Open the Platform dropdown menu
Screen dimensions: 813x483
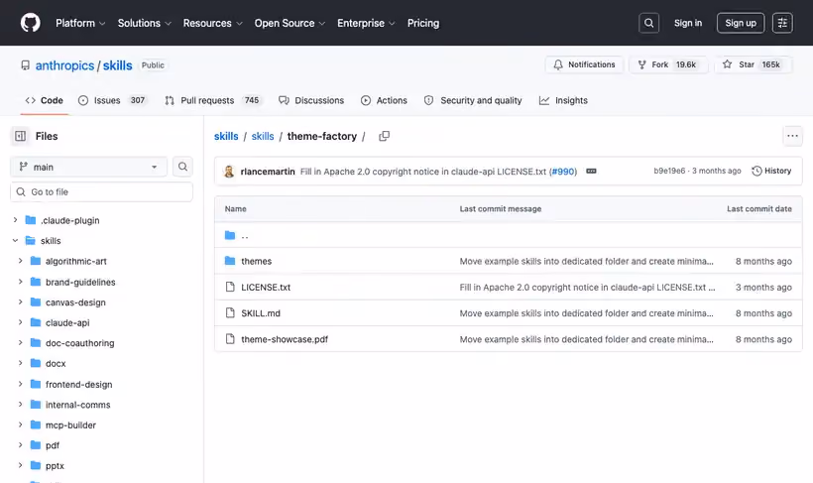coord(80,24)
